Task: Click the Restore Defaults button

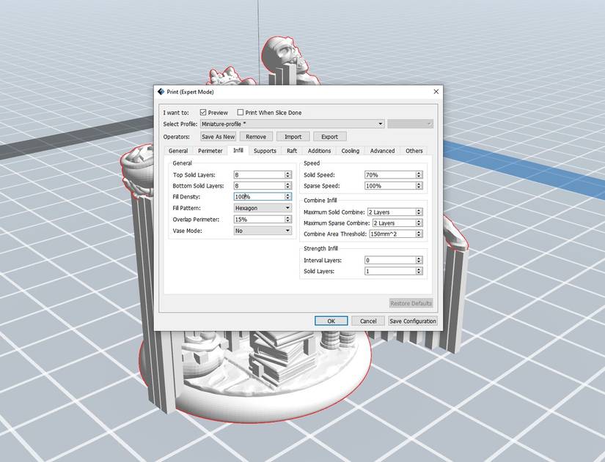Action: point(411,303)
